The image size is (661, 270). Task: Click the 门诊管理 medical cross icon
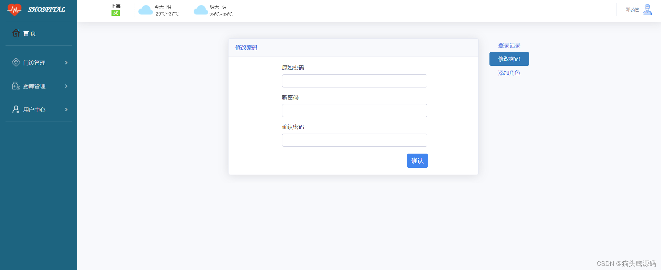pos(16,62)
